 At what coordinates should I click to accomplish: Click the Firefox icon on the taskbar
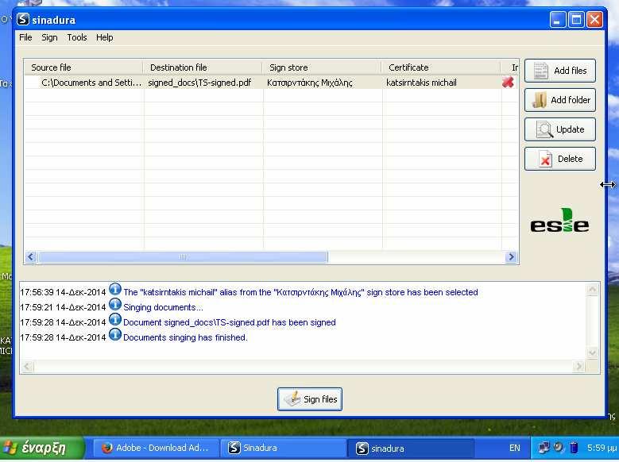point(107,449)
